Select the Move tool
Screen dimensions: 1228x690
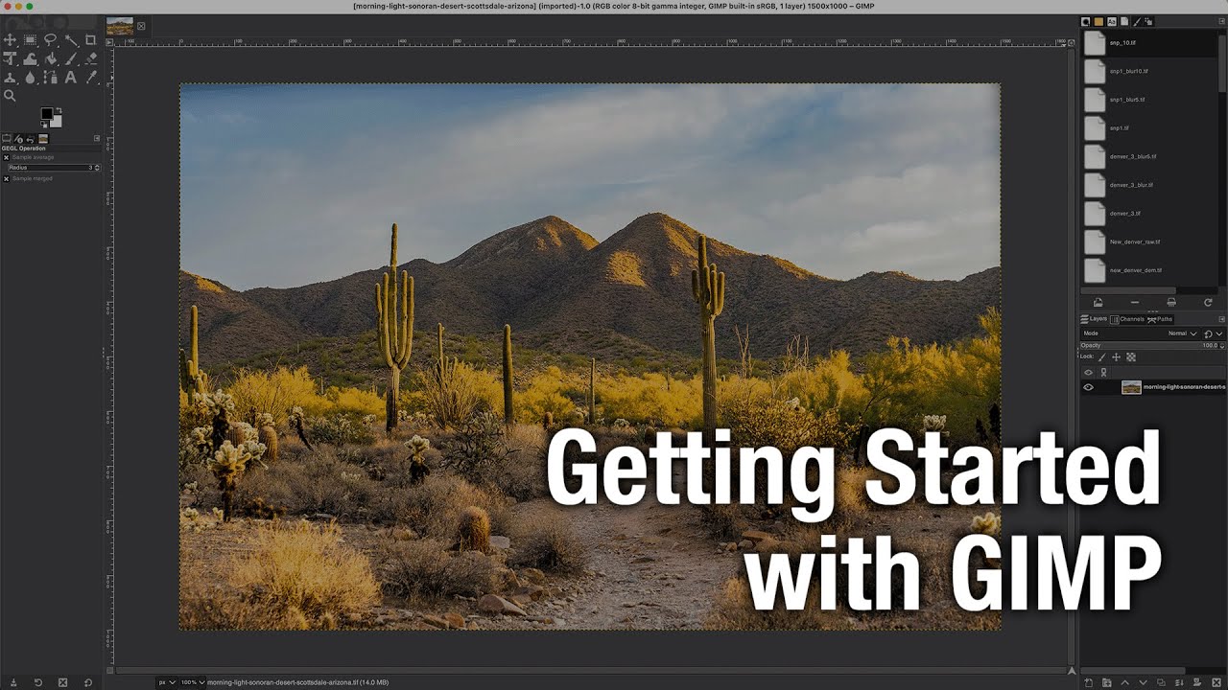10,40
